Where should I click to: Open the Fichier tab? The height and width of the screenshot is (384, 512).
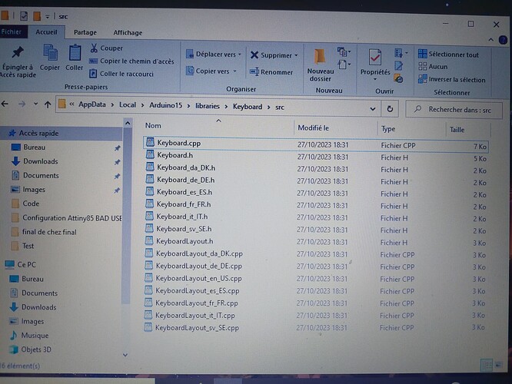[11, 31]
